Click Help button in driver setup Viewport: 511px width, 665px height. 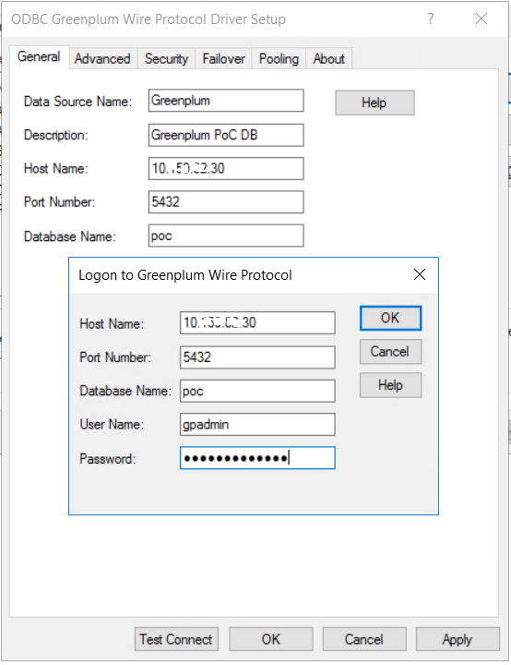coord(374,103)
